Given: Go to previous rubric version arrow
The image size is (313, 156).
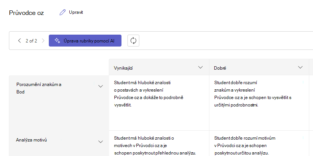Looking at the screenshot, I should 19,41.
